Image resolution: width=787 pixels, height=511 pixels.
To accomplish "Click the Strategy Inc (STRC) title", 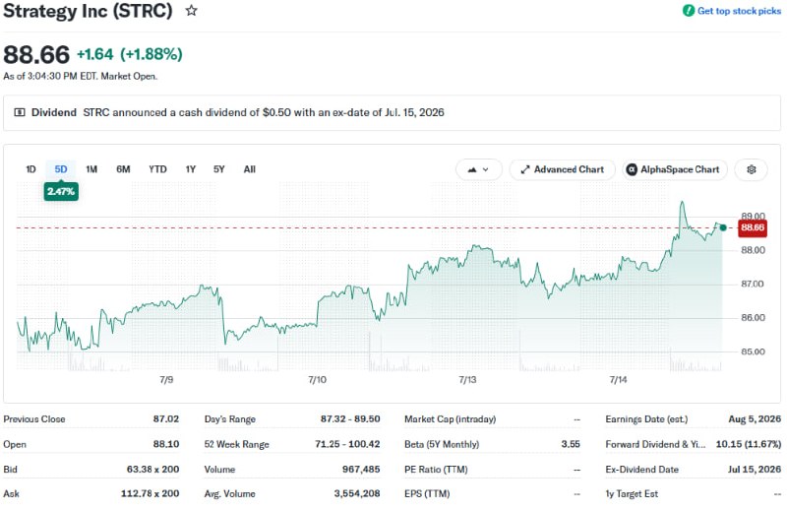I will click(x=88, y=11).
